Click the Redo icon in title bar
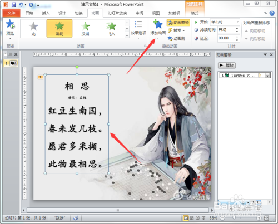 tap(31, 4)
